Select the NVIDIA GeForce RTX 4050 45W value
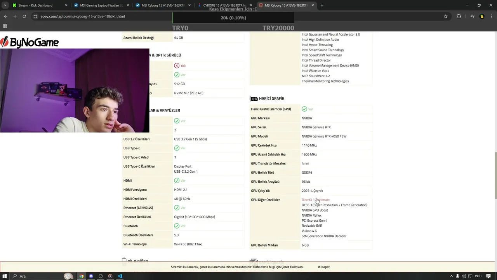This screenshot has height=280, width=497. point(324,136)
